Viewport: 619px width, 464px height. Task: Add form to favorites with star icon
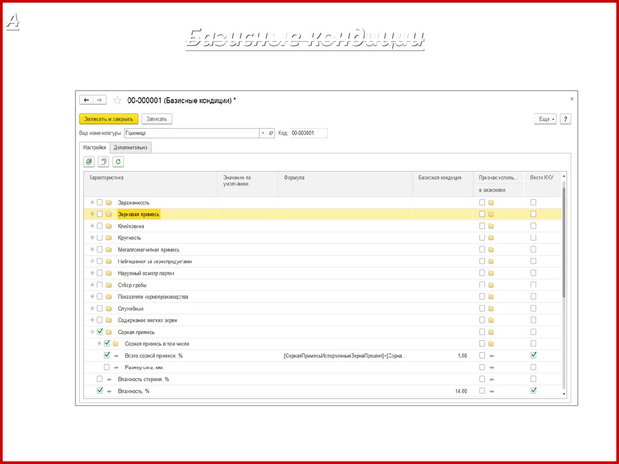point(117,100)
